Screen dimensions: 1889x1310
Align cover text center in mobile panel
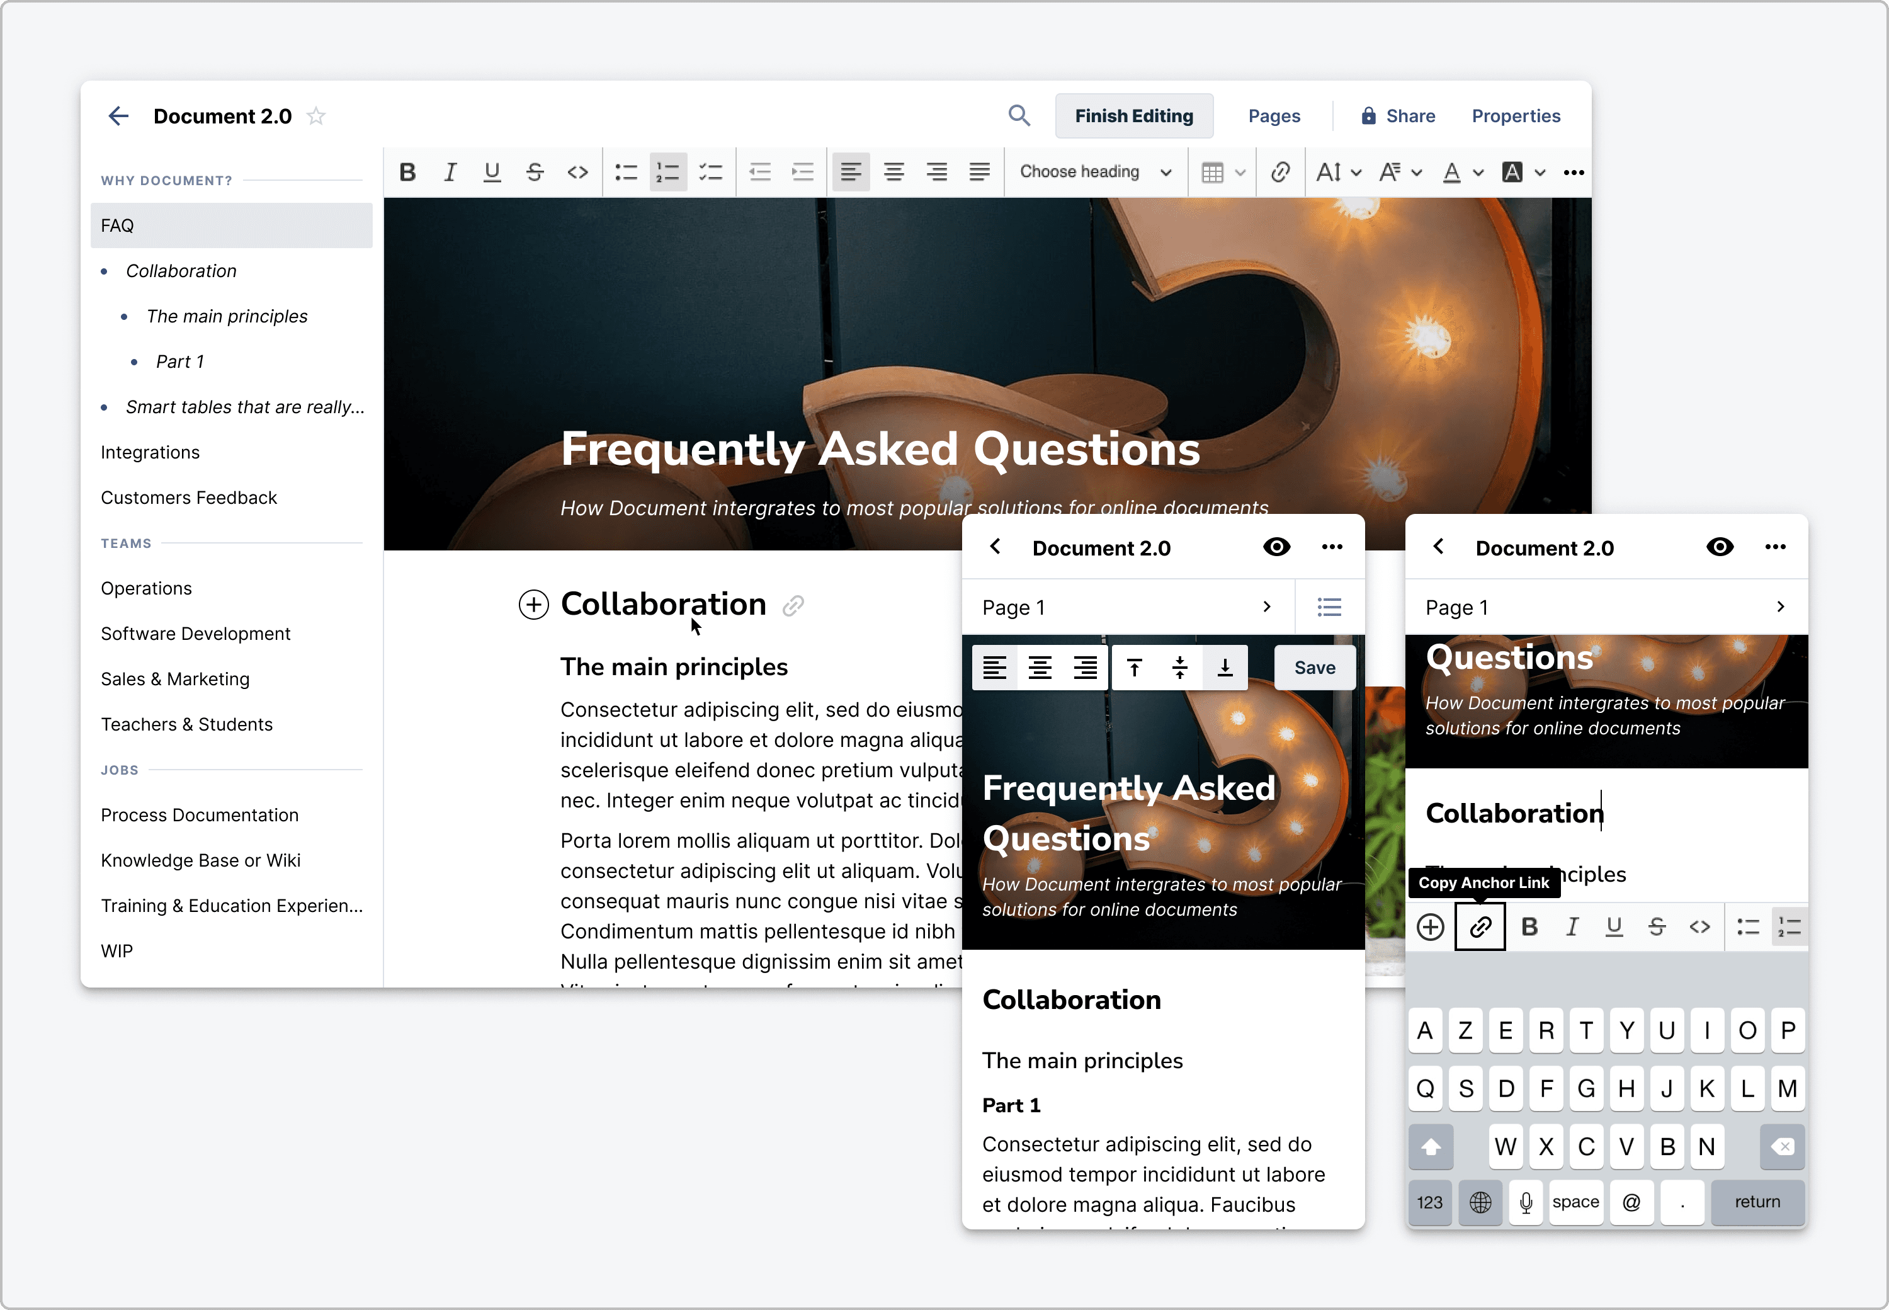1040,668
